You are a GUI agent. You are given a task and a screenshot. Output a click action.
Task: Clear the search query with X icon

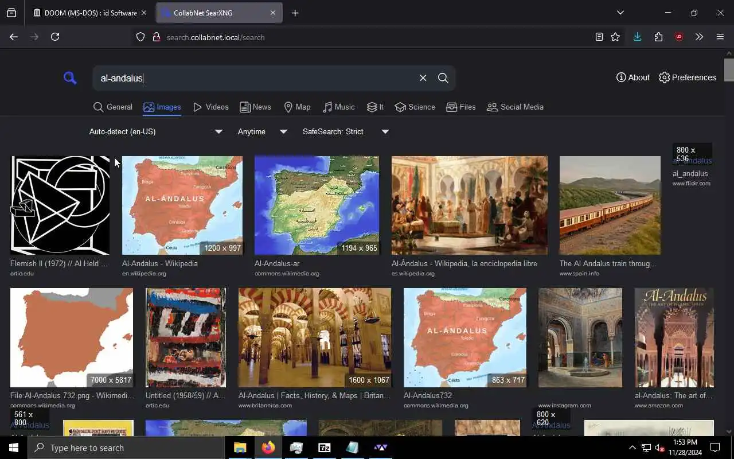coord(423,78)
